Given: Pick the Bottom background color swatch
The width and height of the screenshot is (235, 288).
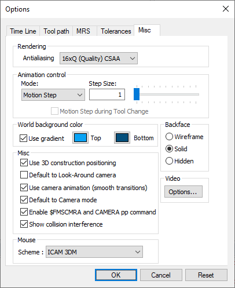Looking at the screenshot, I should (x=122, y=138).
